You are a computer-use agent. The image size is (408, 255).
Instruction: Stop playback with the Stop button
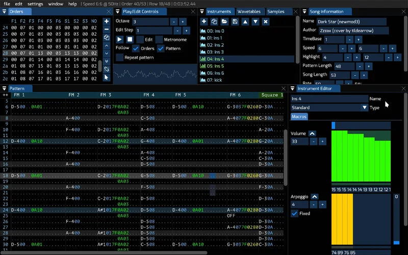[x=130, y=39]
